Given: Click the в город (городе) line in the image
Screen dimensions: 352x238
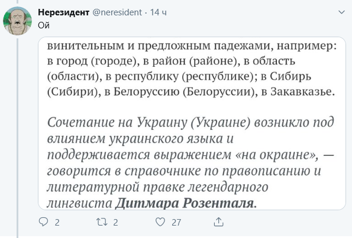Looking at the screenshot, I should pyautogui.click(x=172, y=61).
